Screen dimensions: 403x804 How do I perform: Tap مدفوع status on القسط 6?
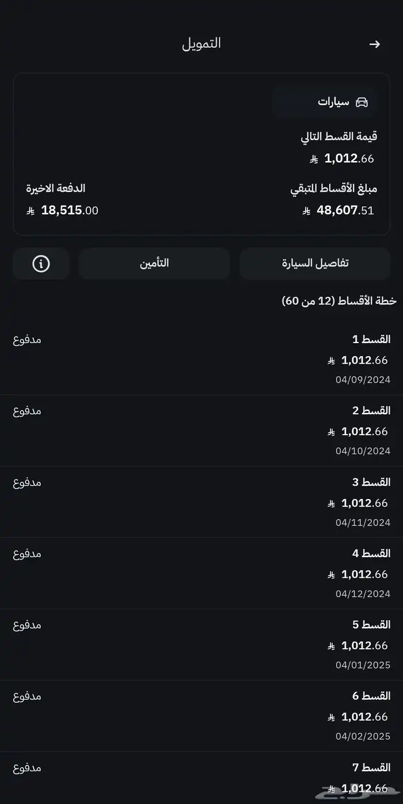click(x=27, y=696)
